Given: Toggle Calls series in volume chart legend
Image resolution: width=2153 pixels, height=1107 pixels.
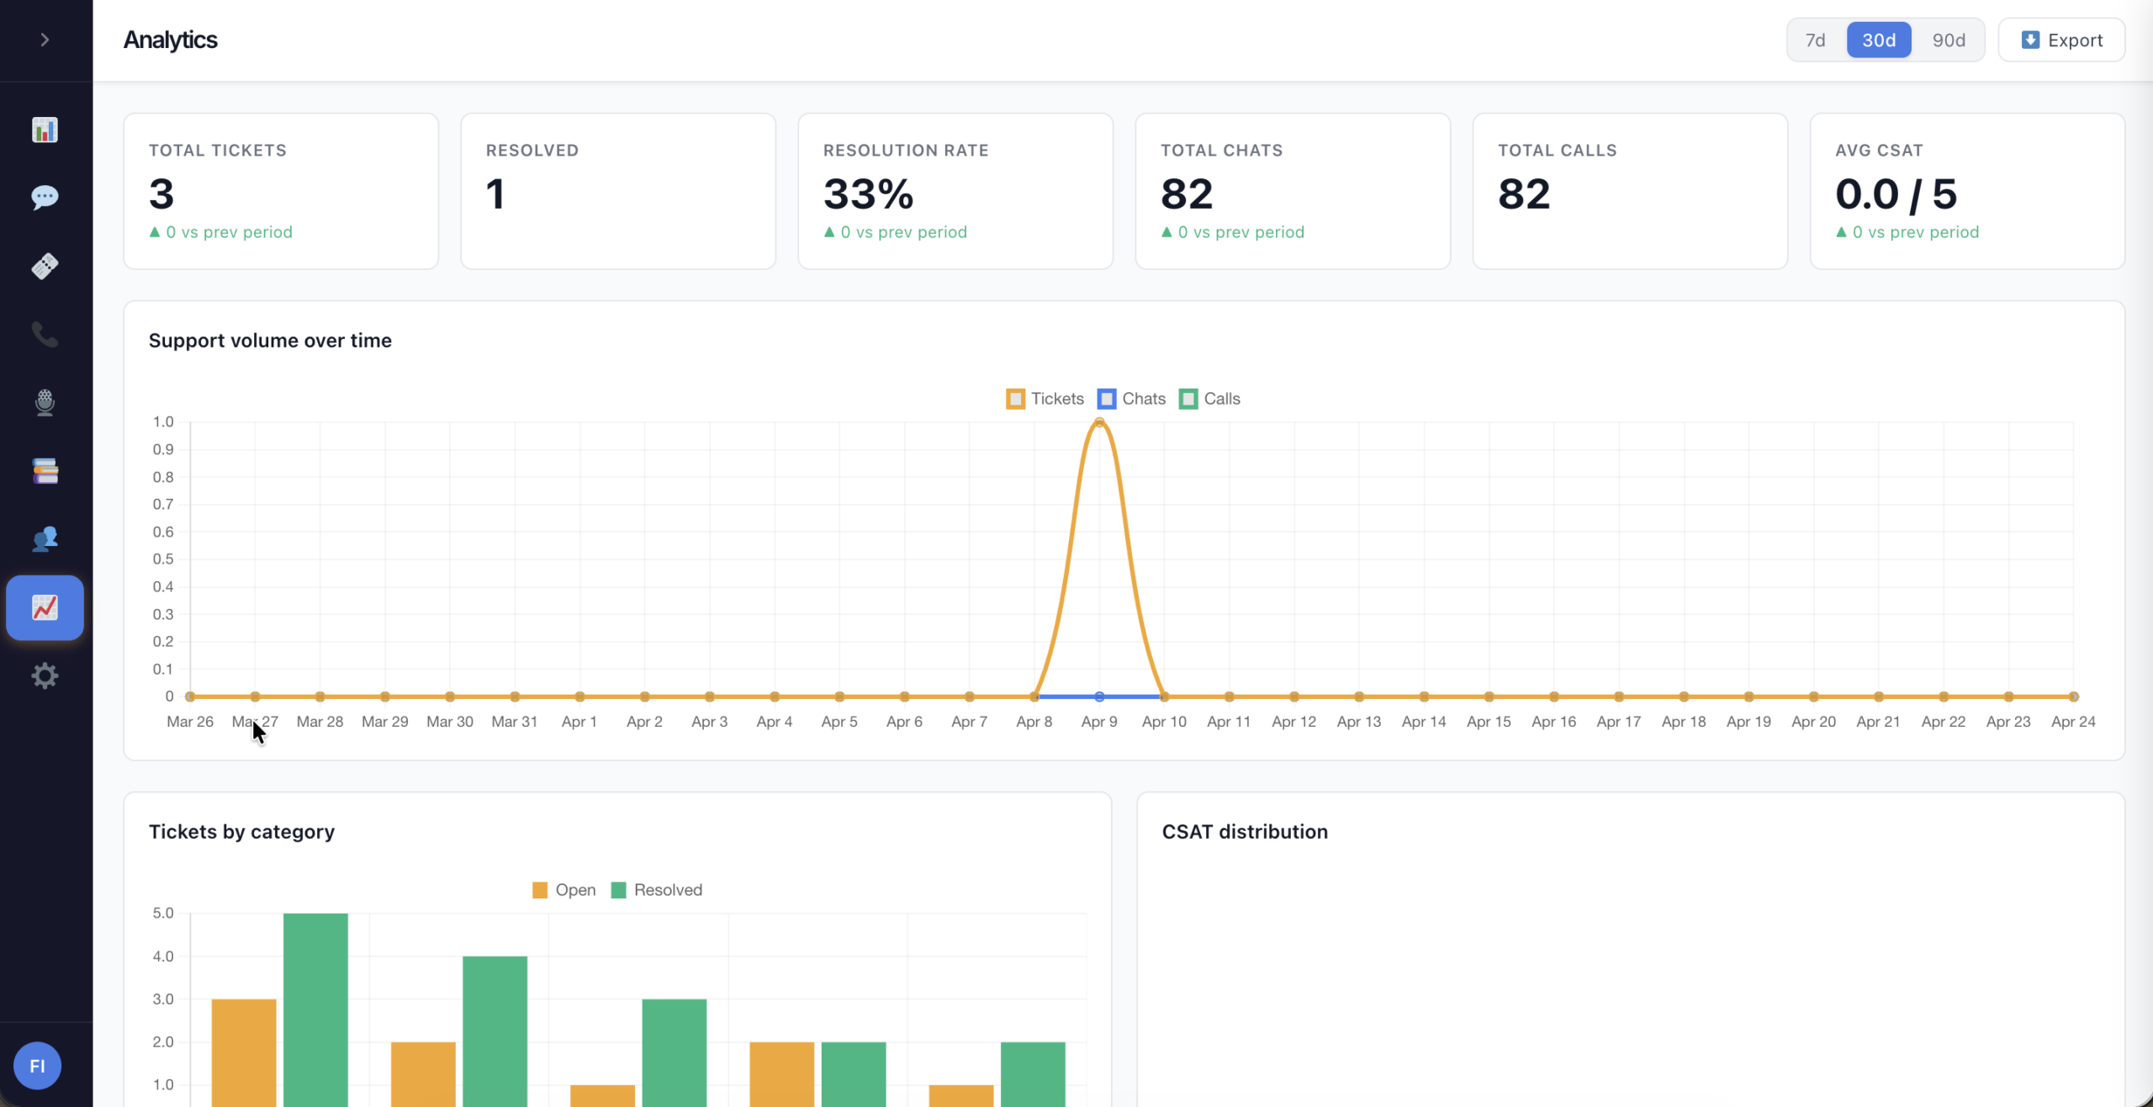Looking at the screenshot, I should pyautogui.click(x=1210, y=399).
